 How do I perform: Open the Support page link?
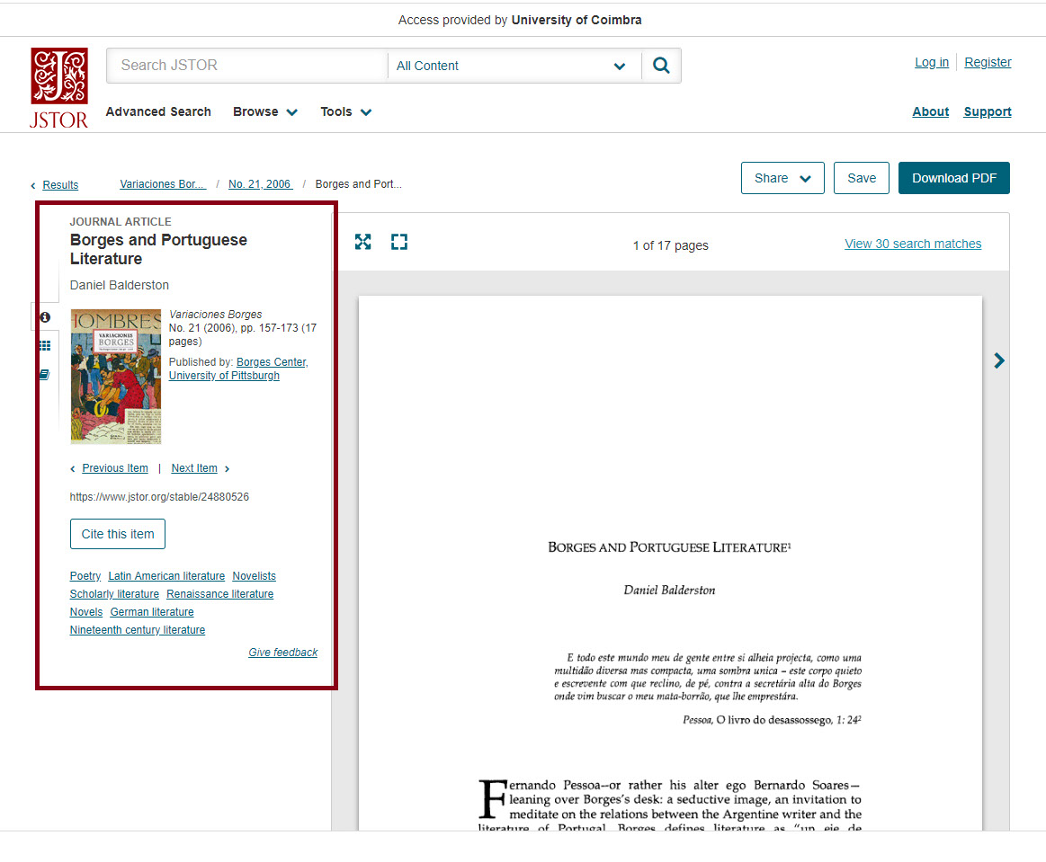coord(987,111)
